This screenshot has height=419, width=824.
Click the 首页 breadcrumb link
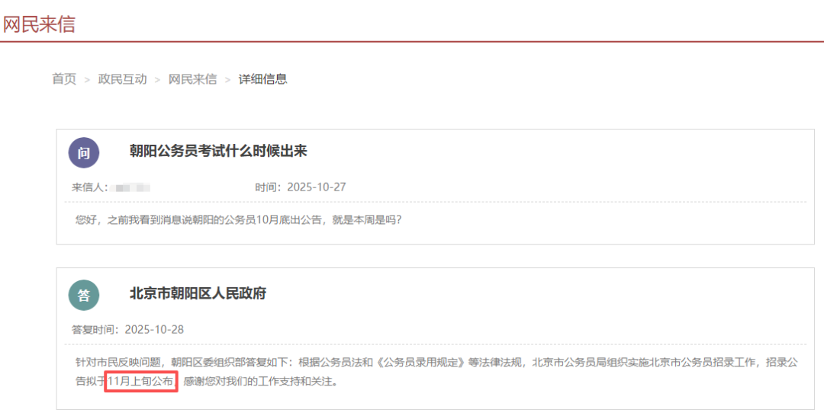64,79
